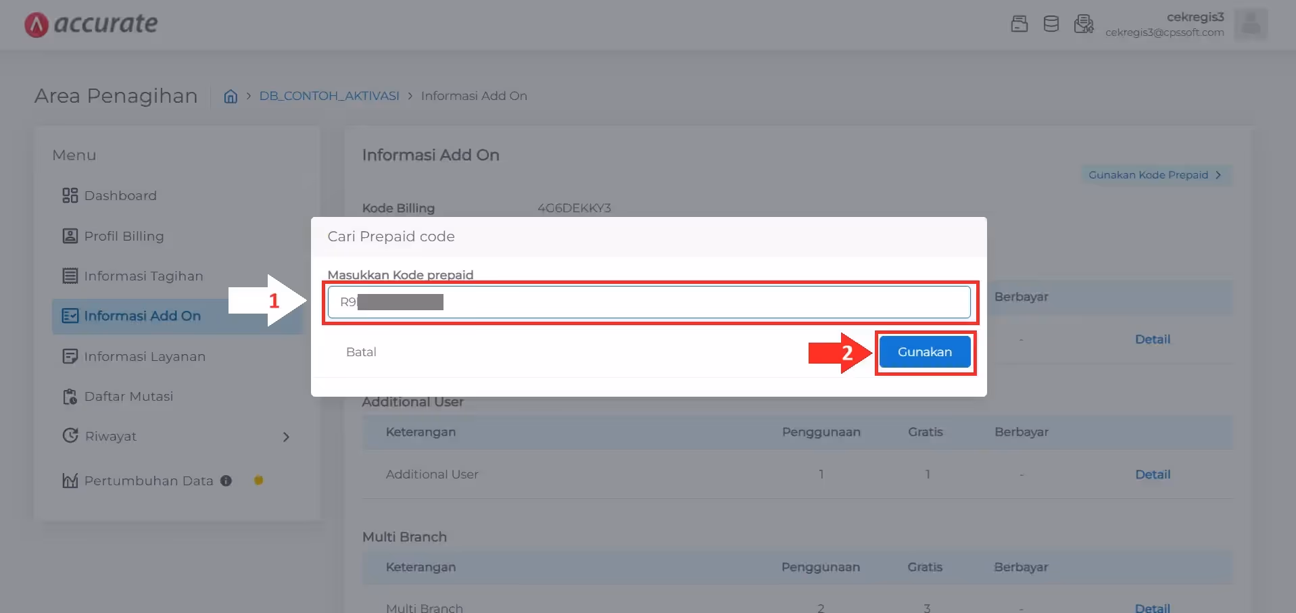Click the Additional User row label

(x=432, y=474)
